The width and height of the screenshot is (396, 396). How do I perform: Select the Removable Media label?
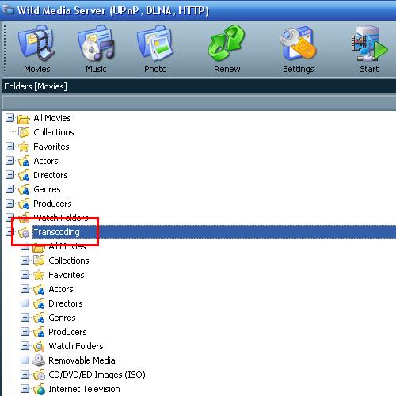point(82,360)
